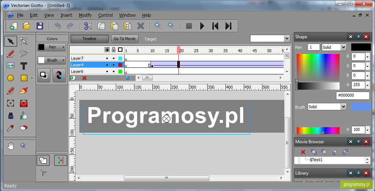Open the pen R value dropdown arrow

(368, 56)
